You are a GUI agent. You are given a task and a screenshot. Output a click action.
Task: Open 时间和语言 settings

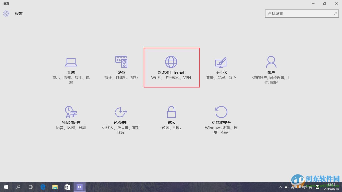71,117
